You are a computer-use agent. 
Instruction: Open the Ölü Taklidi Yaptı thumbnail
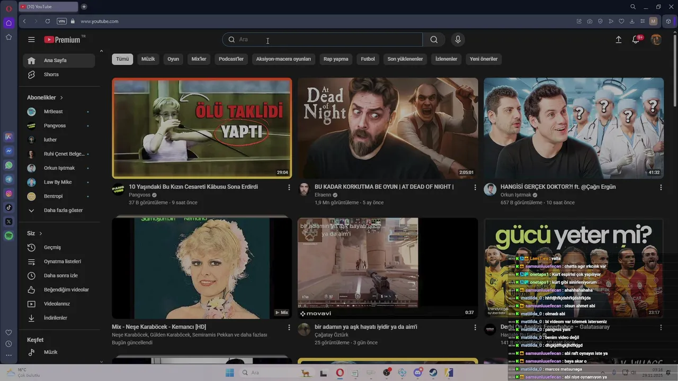pos(202,128)
